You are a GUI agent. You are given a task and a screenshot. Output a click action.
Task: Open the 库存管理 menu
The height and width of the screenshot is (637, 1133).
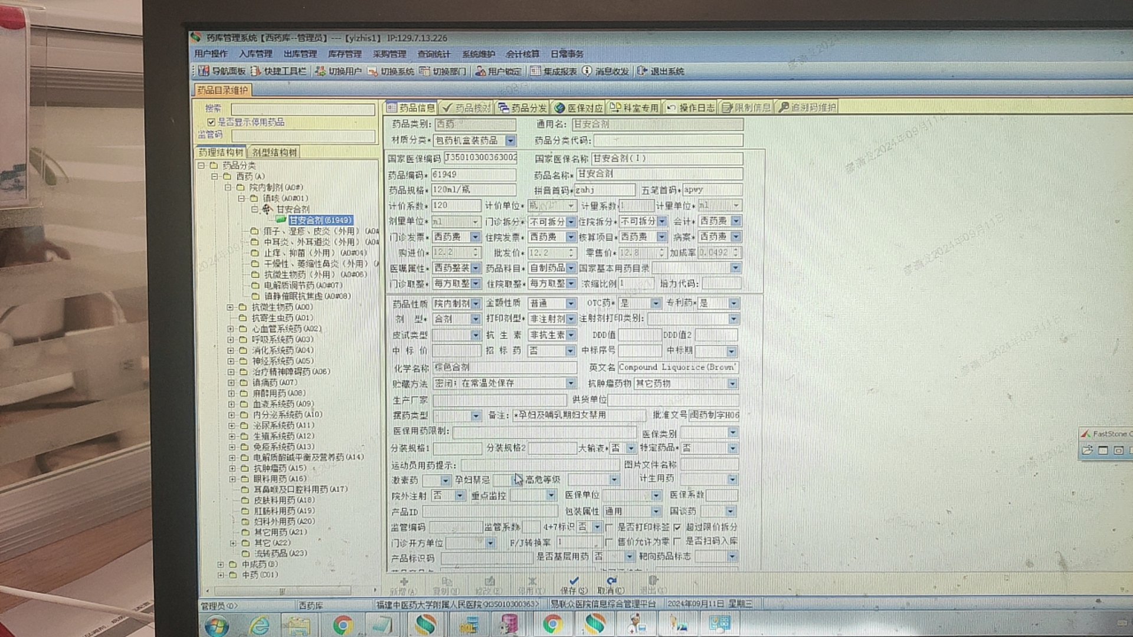(345, 54)
